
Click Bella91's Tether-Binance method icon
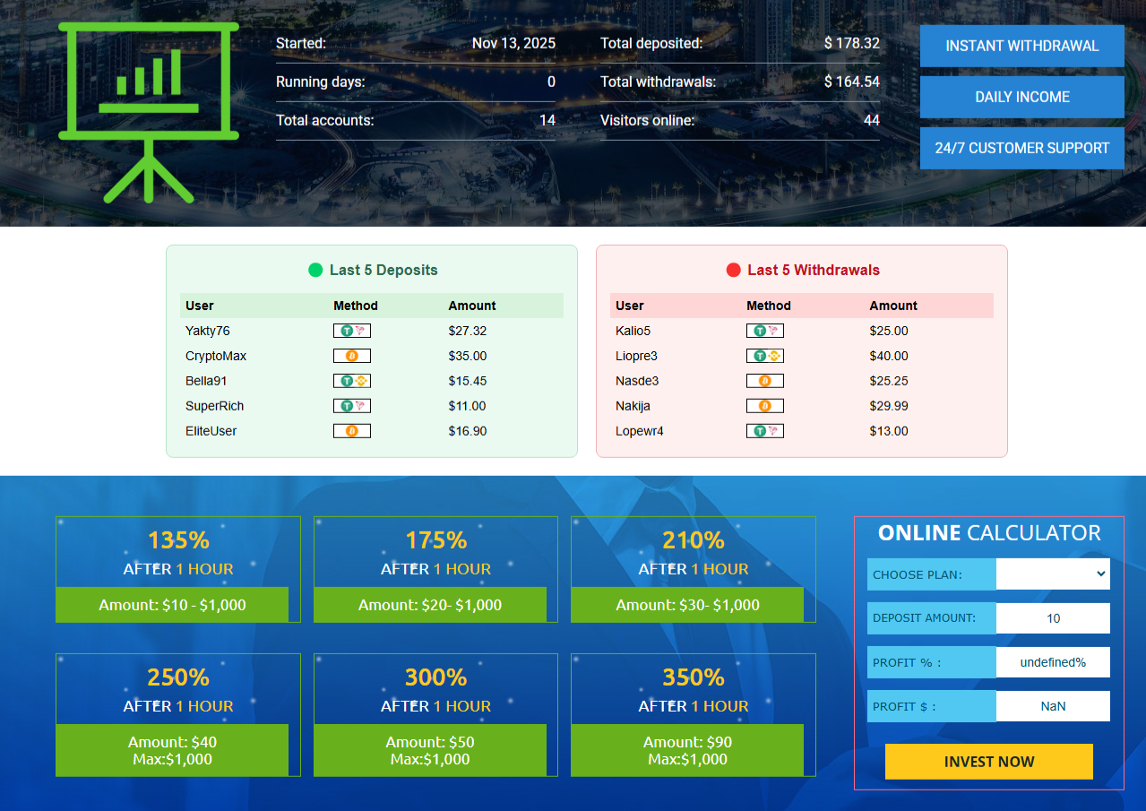coord(351,381)
